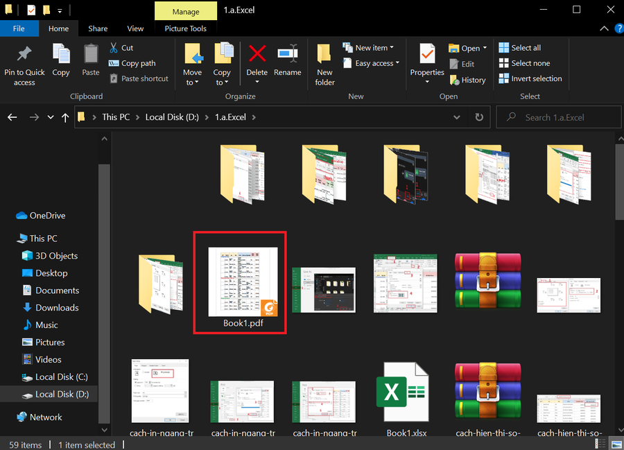Select the Book1.pdf file
The image size is (624, 450).
(x=243, y=286)
